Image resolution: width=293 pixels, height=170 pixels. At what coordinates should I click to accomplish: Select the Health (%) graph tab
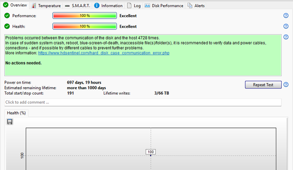(16, 113)
